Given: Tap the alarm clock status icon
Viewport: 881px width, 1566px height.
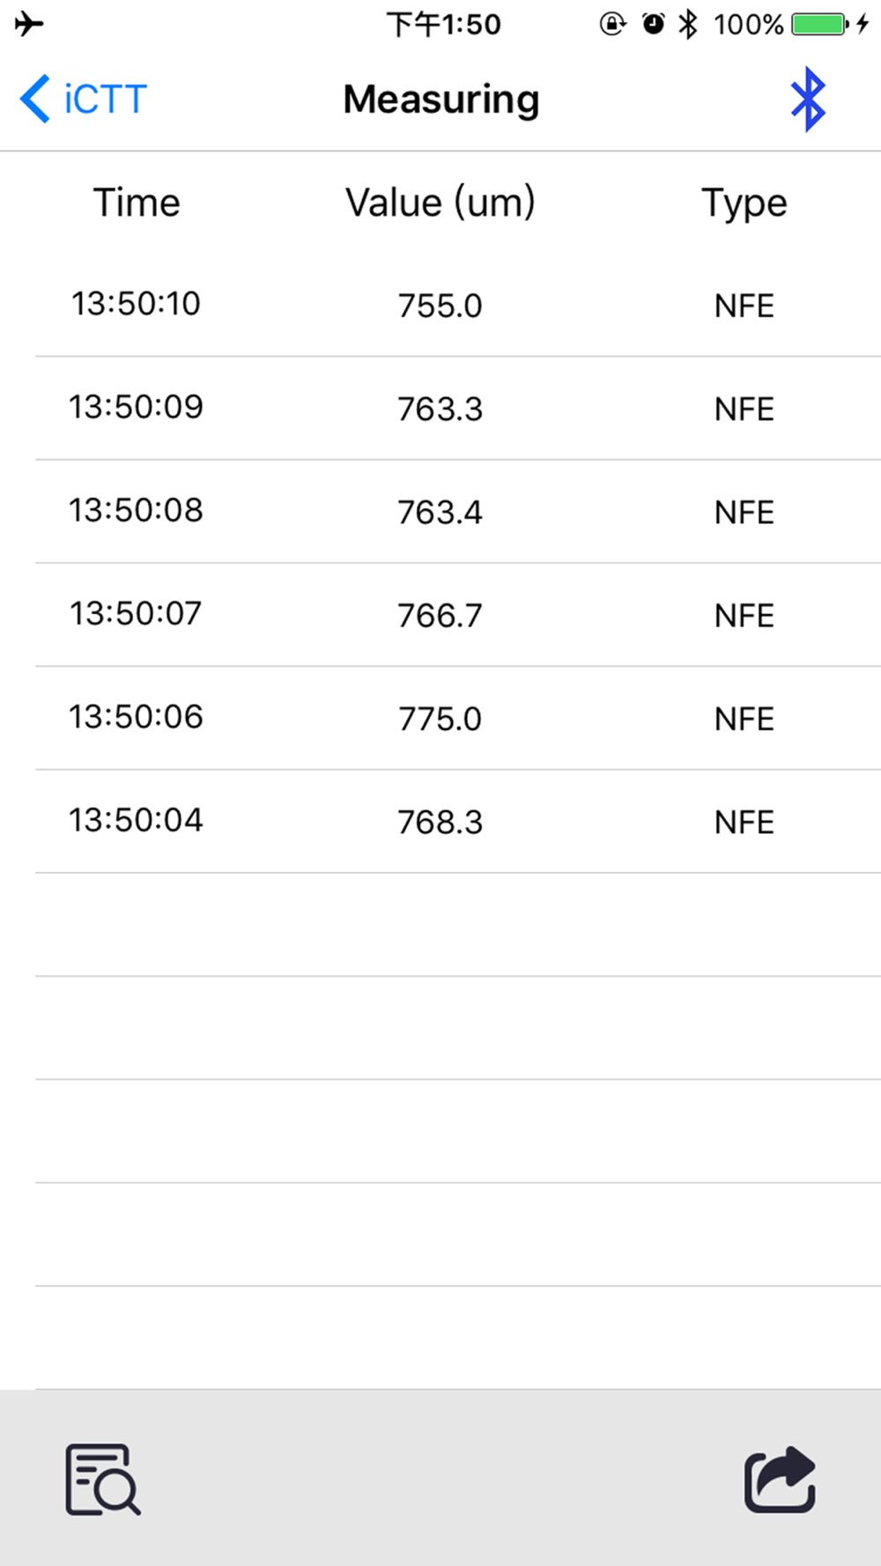Looking at the screenshot, I should point(653,24).
